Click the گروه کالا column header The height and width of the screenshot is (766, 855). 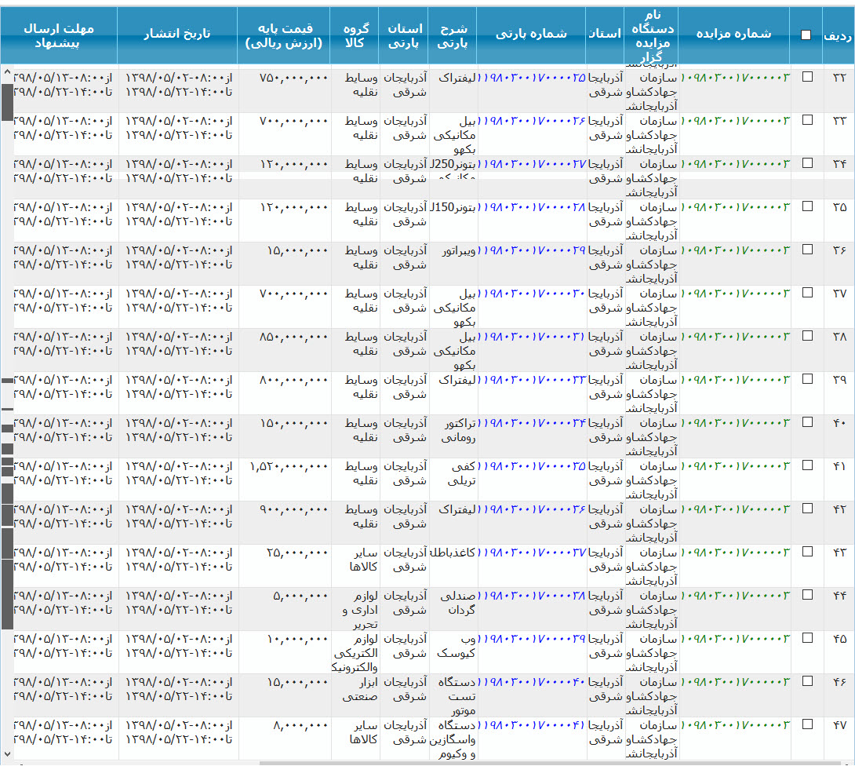tap(355, 35)
